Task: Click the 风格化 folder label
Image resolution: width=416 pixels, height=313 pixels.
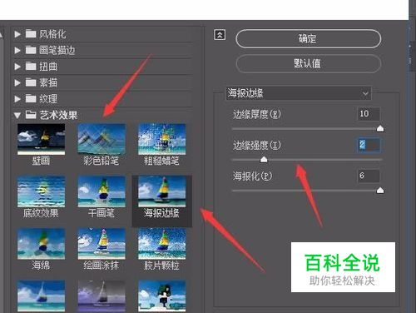Action: 52,34
